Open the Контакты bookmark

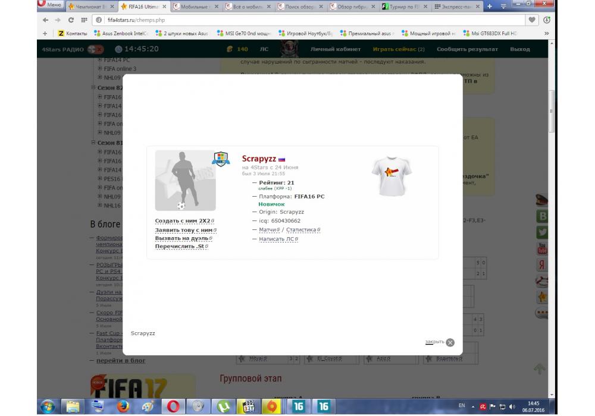73,33
